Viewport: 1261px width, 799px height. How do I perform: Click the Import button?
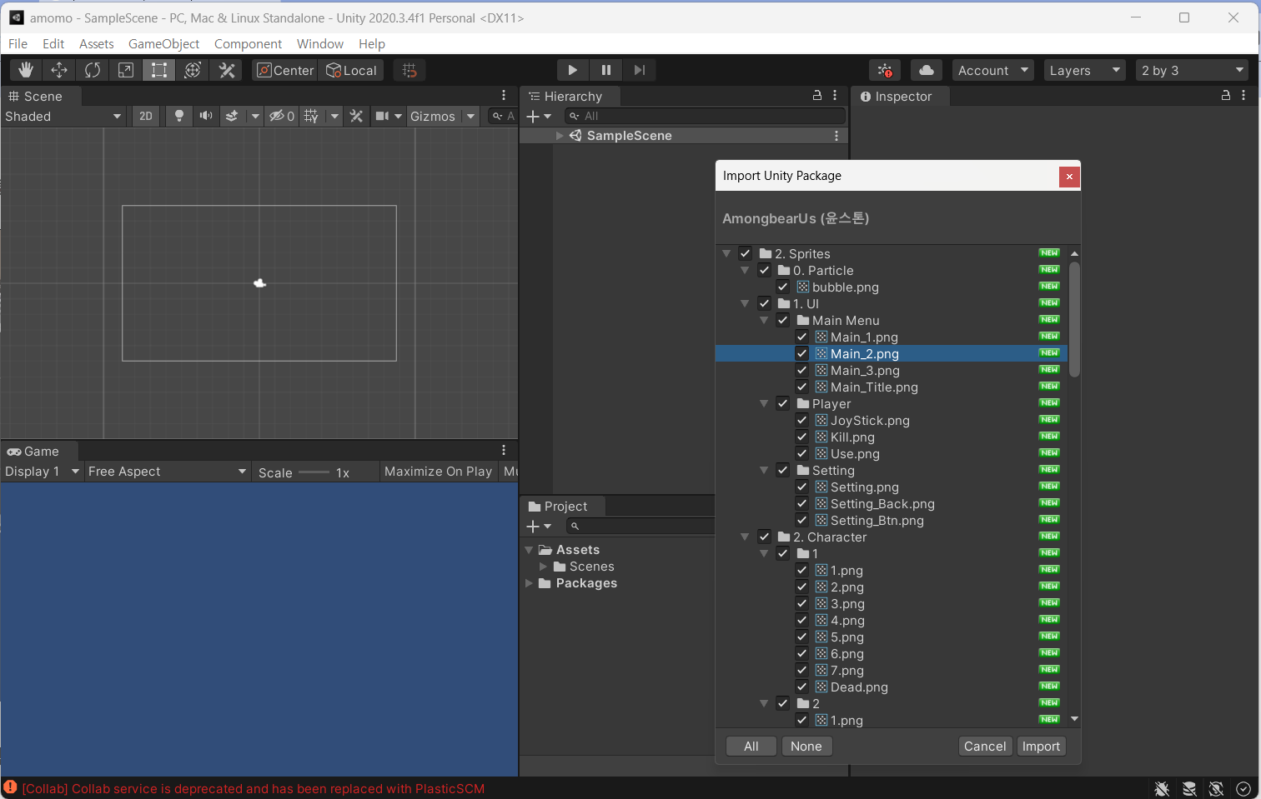1041,746
